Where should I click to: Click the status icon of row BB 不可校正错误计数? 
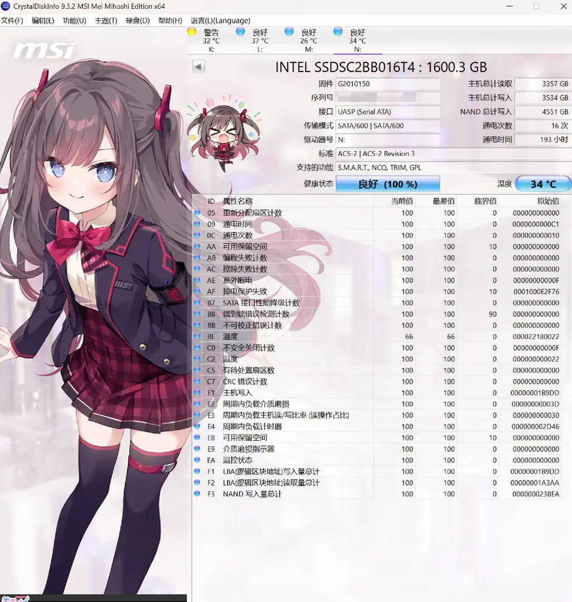point(197,325)
